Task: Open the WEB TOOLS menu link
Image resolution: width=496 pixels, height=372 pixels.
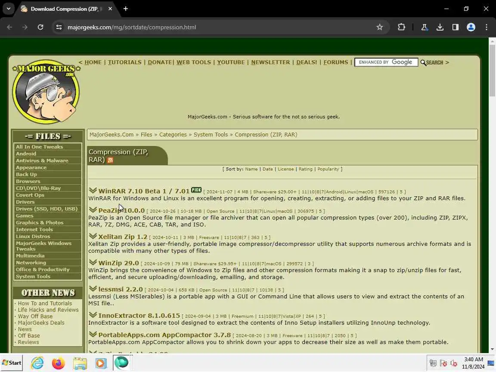Action: click(194, 62)
